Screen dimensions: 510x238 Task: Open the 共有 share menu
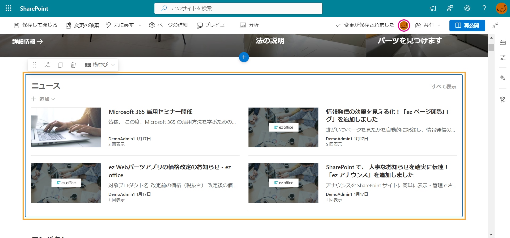tap(428, 25)
